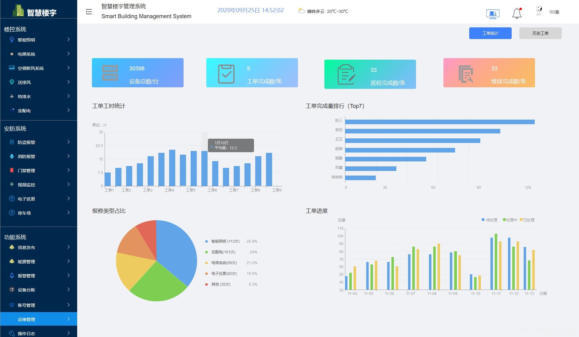Select the HVAC fresh air system icon
This screenshot has width=579, height=337.
tap(12, 68)
